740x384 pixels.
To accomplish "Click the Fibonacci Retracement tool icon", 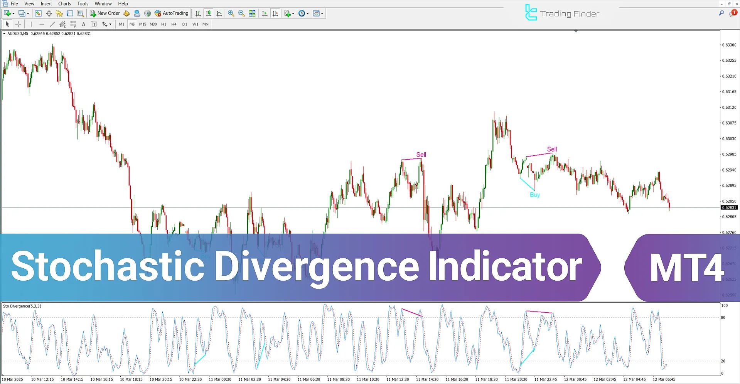I will 73,24.
